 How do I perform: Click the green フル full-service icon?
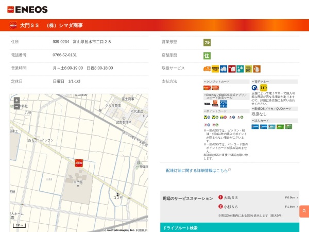point(207,42)
